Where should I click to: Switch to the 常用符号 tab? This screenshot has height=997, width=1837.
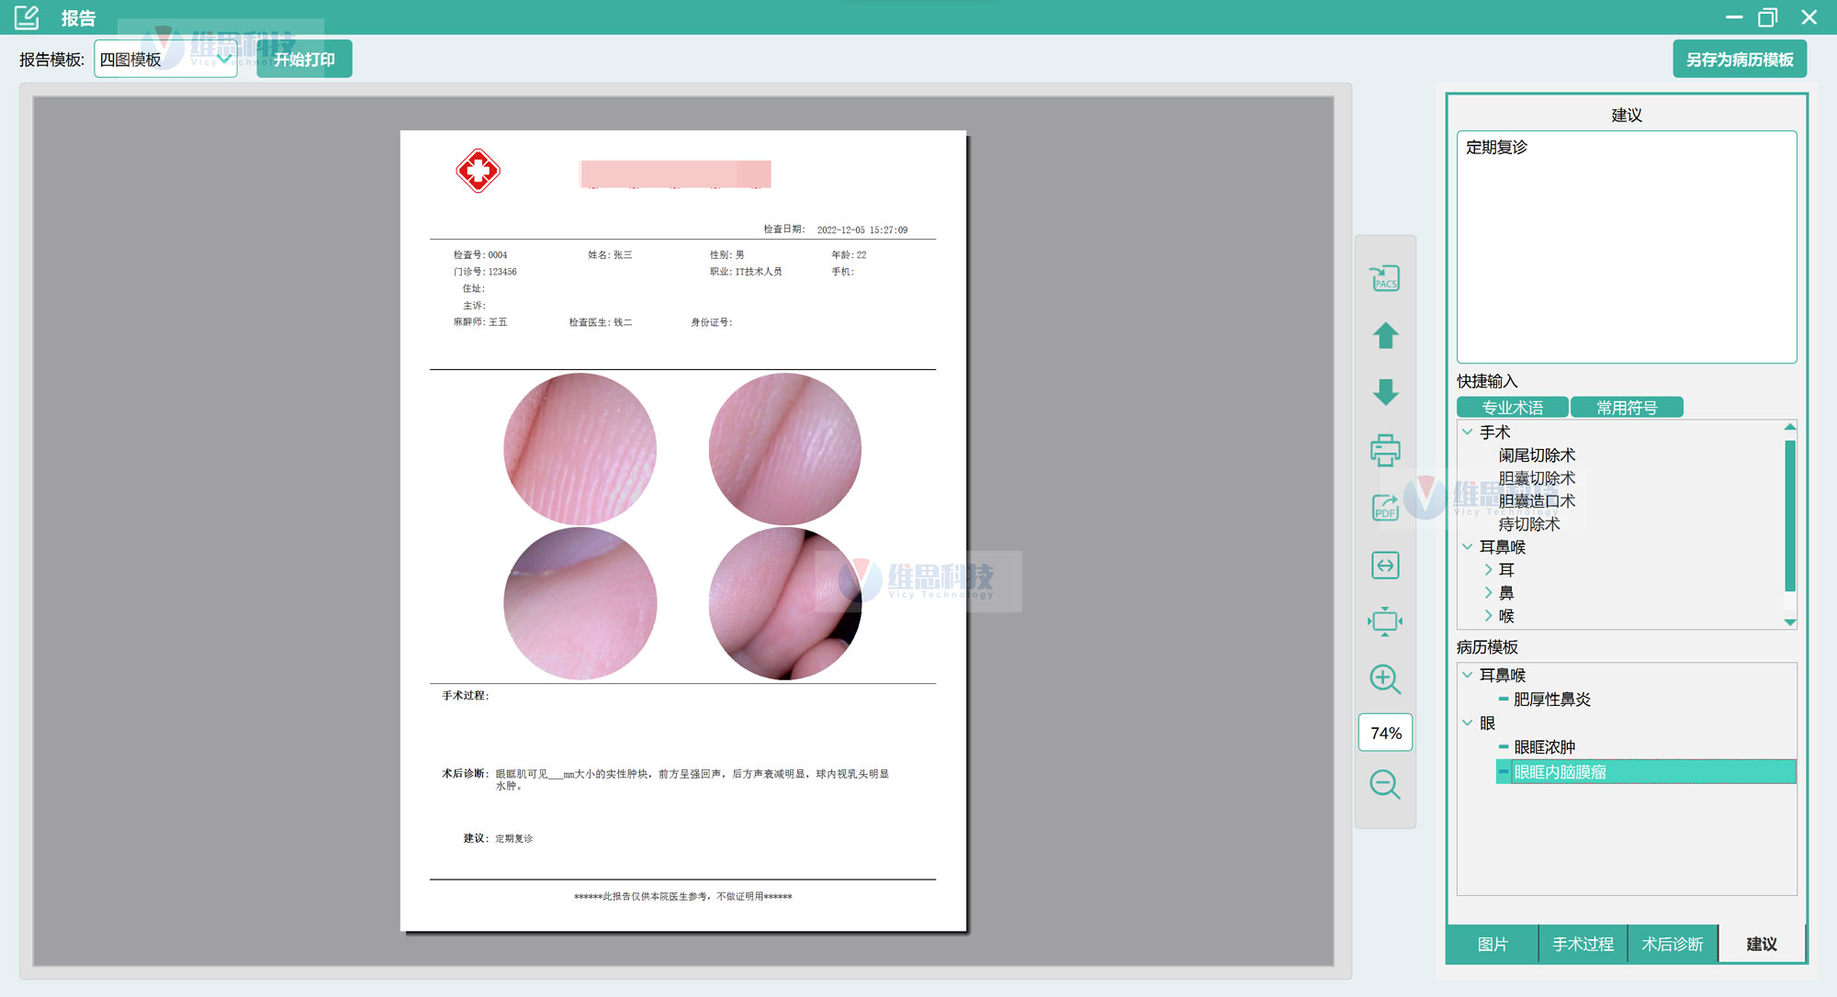pyautogui.click(x=1626, y=408)
